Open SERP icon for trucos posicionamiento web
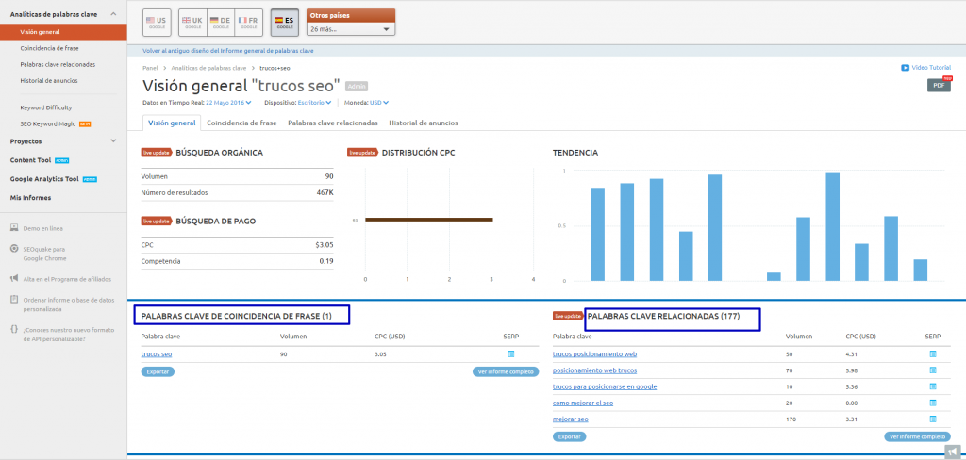The width and height of the screenshot is (966, 460). coord(933,354)
